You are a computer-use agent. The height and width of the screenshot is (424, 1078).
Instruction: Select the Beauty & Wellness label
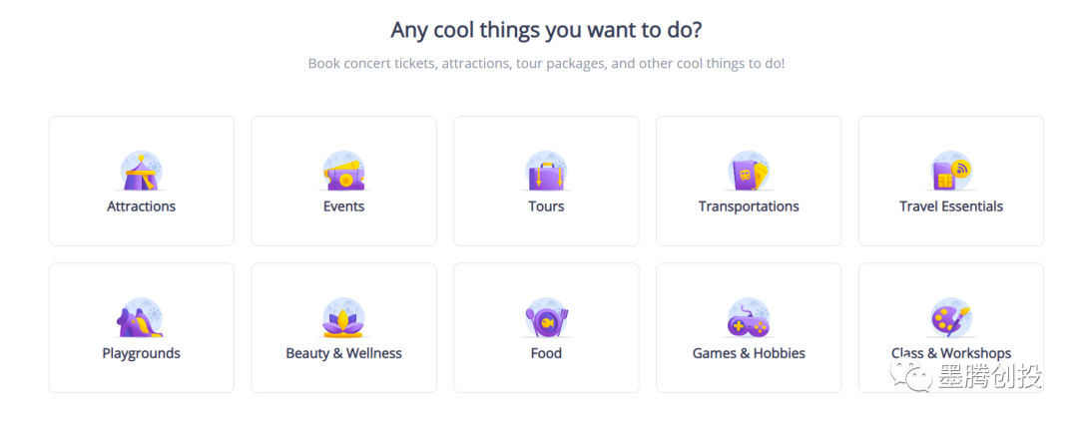[343, 353]
